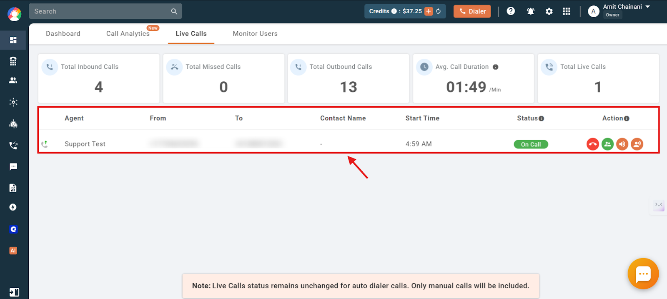This screenshot has width=667, height=299.
Task: Click the Owner role badge
Action: point(612,15)
